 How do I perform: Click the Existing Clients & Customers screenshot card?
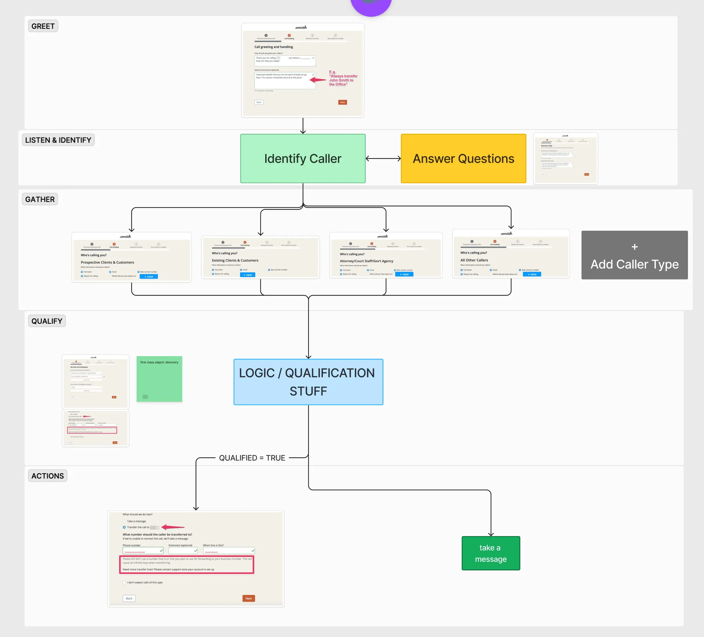point(261,257)
